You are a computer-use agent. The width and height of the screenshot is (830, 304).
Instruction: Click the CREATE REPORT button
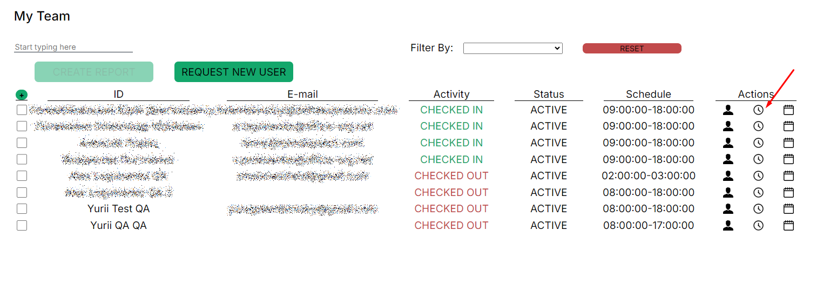pos(94,72)
